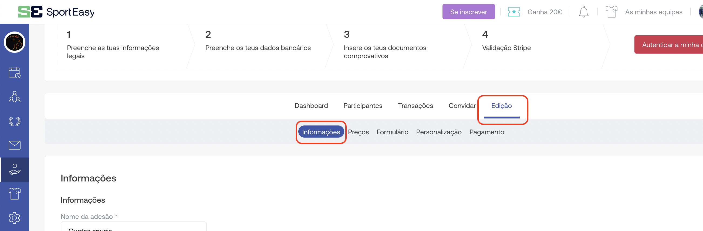Open the settings gear sidebar icon
This screenshot has width=703, height=231.
tap(15, 218)
